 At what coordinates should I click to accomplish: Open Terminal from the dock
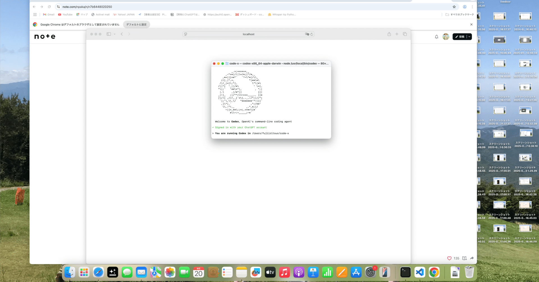coord(405,272)
